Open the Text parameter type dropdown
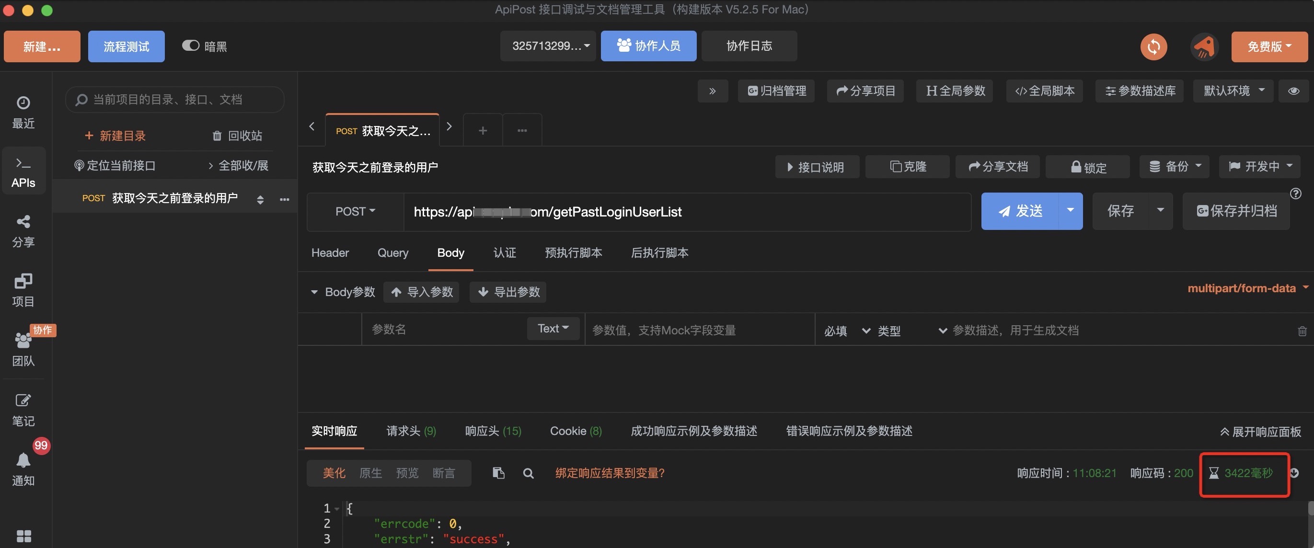Image resolution: width=1314 pixels, height=548 pixels. pyautogui.click(x=553, y=328)
